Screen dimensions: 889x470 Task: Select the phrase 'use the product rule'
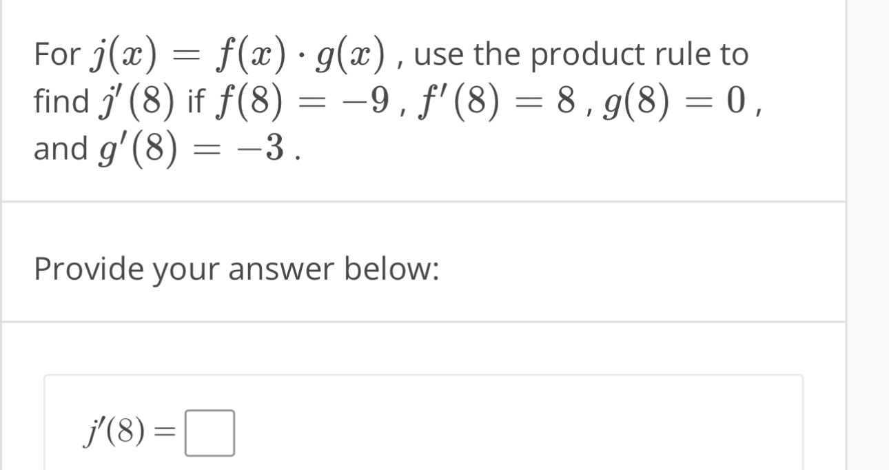coord(562,53)
